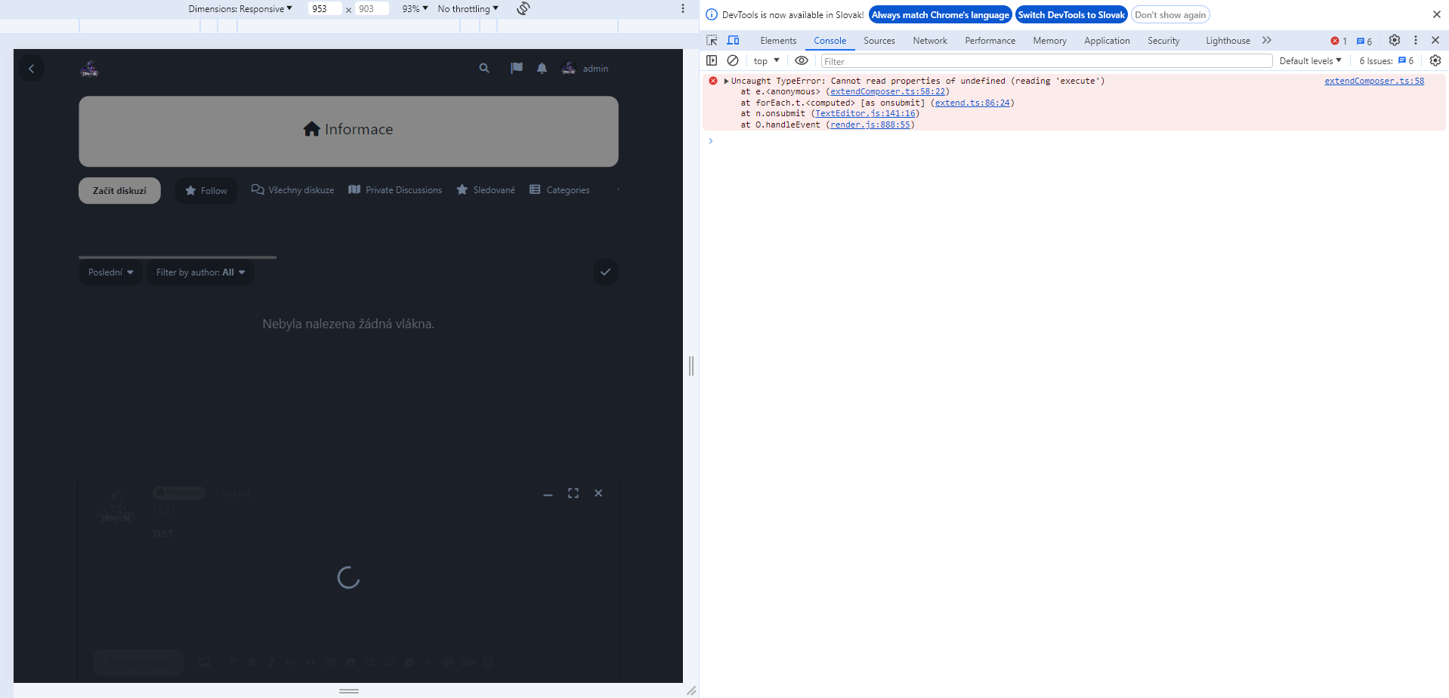Dismiss the DevTools language infobar

1436,14
